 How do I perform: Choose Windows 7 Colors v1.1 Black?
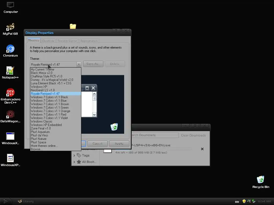pyautogui.click(x=56, y=97)
